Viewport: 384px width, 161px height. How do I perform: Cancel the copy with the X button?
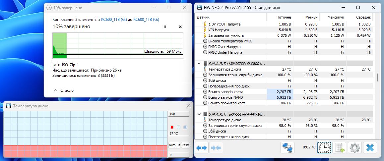coord(180,27)
